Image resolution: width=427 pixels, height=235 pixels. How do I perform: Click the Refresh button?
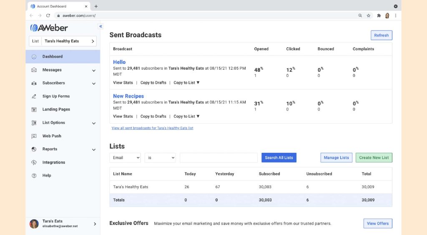381,35
